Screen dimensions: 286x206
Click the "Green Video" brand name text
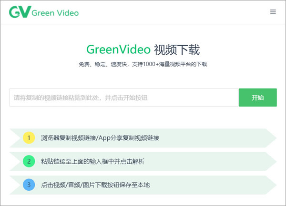pos(55,13)
